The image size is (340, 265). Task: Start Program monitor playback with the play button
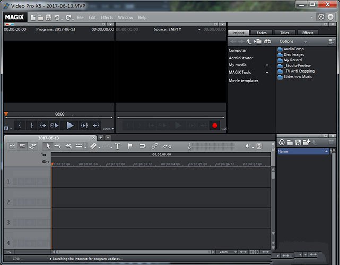click(x=70, y=125)
